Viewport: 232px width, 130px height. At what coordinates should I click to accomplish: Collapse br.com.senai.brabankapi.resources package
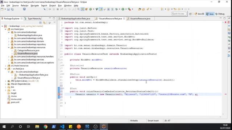(9, 47)
